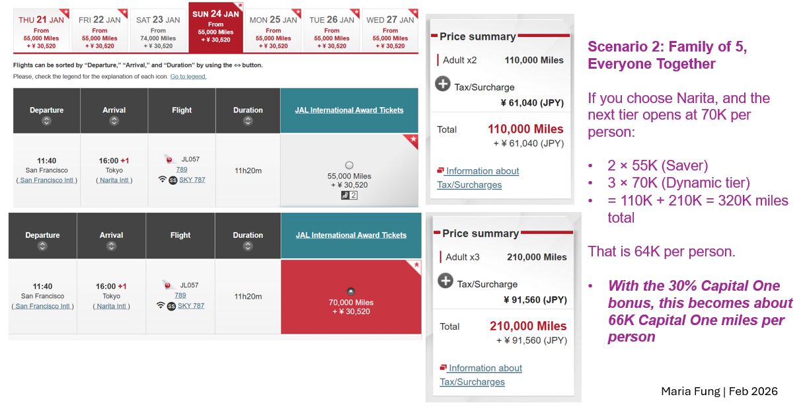
Task: Expand Tax/Surcharge in the Adult x3 summary
Action: [445, 281]
